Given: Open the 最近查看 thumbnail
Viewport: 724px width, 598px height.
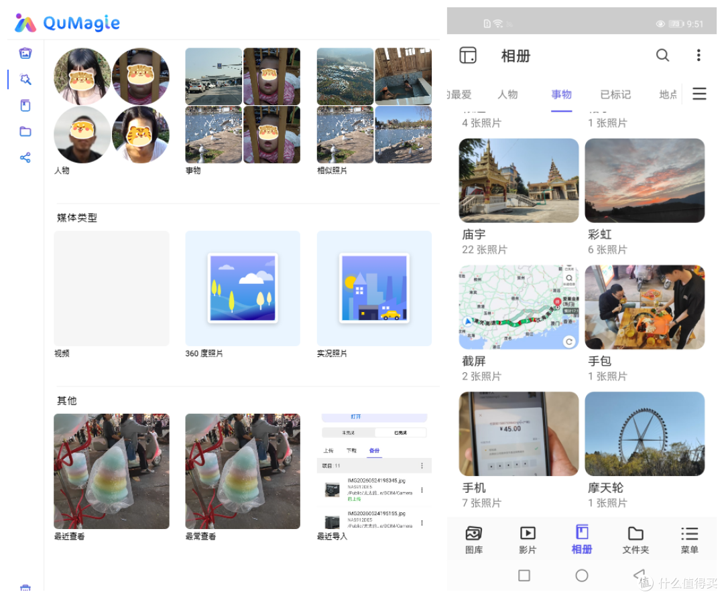Looking at the screenshot, I should click(111, 471).
